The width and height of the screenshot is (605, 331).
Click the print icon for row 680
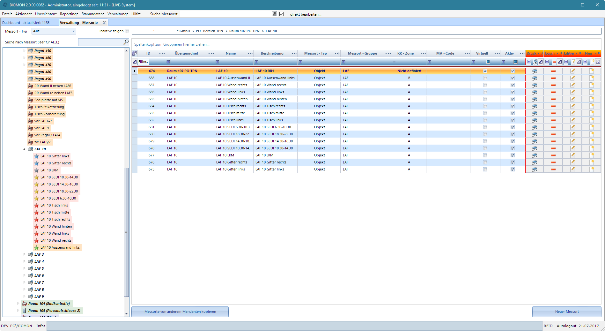535,134
